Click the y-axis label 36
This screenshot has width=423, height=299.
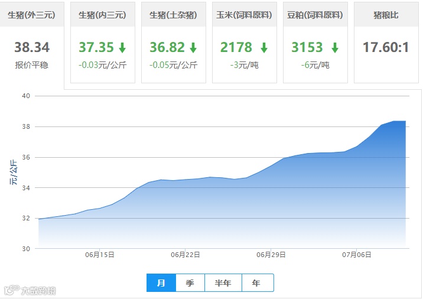pyautogui.click(x=26, y=157)
